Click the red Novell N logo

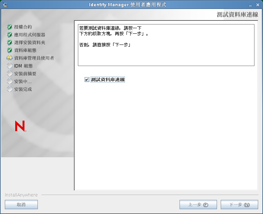[x=20, y=126]
